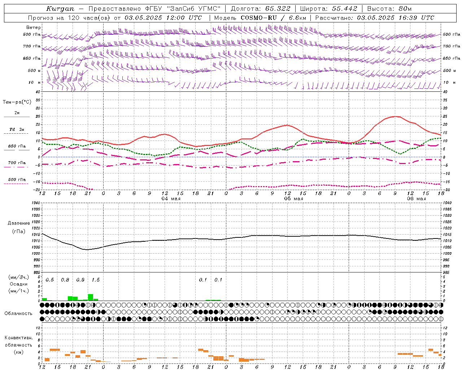
Task: Click the tallest green precipitation bar
Action: 91,297
